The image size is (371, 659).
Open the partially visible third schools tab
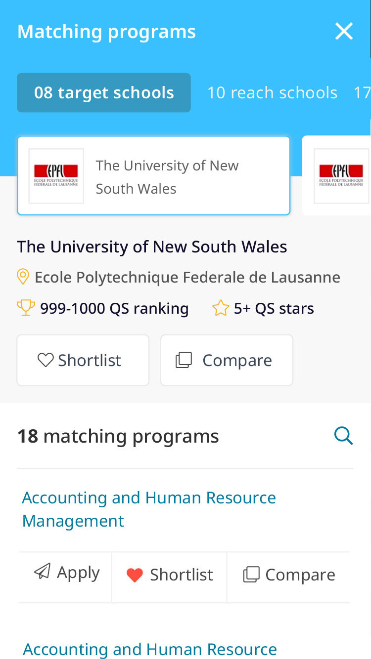[362, 93]
